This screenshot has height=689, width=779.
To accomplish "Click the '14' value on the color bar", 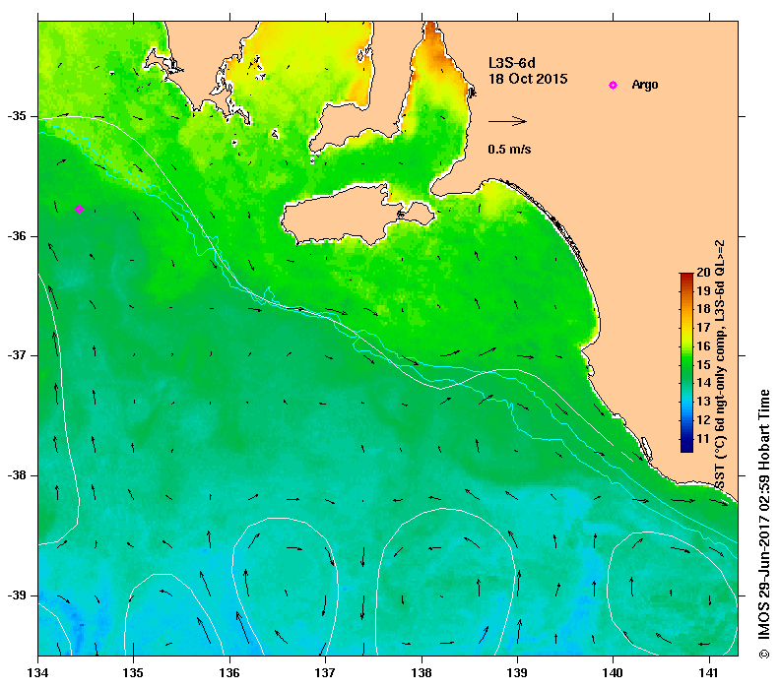I will click(703, 383).
